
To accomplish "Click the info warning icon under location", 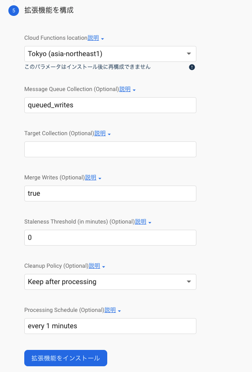I will (192, 67).
